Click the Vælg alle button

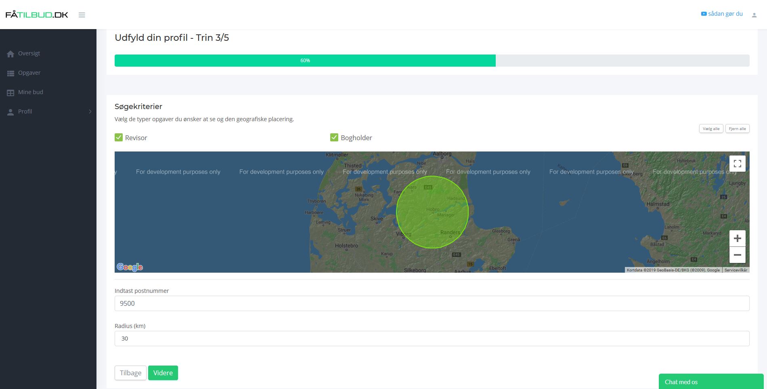tap(711, 128)
